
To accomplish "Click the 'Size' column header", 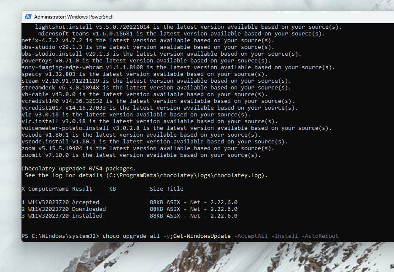I will pyautogui.click(x=157, y=189).
